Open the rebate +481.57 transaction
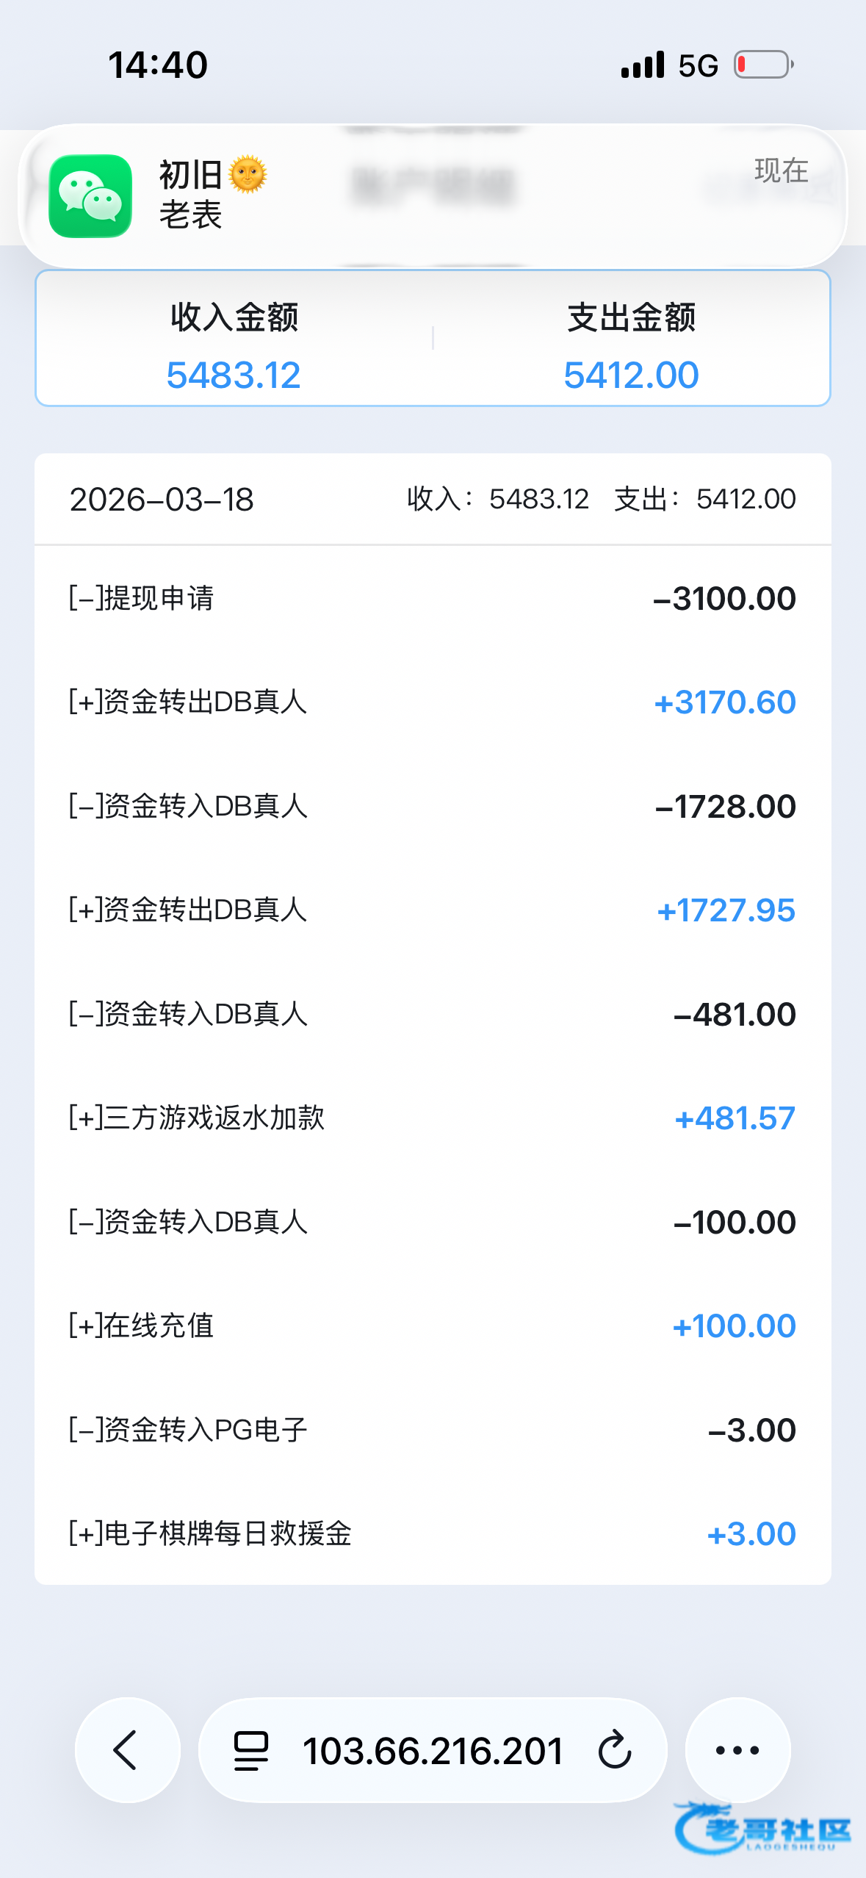The height and width of the screenshot is (1878, 866). click(x=433, y=1118)
